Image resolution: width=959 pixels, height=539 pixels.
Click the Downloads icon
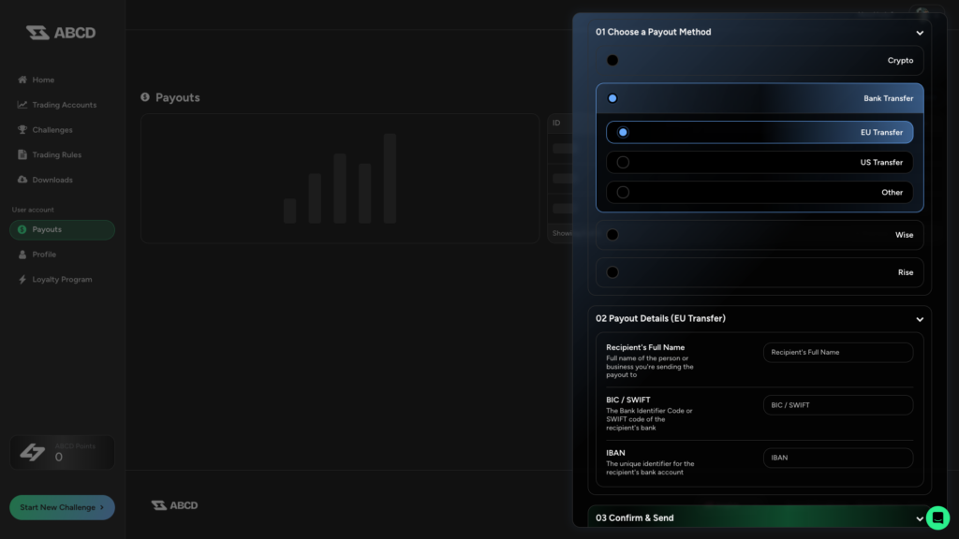pos(22,179)
